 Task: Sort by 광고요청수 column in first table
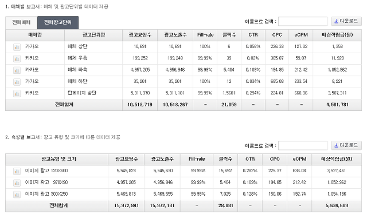pos(140,35)
